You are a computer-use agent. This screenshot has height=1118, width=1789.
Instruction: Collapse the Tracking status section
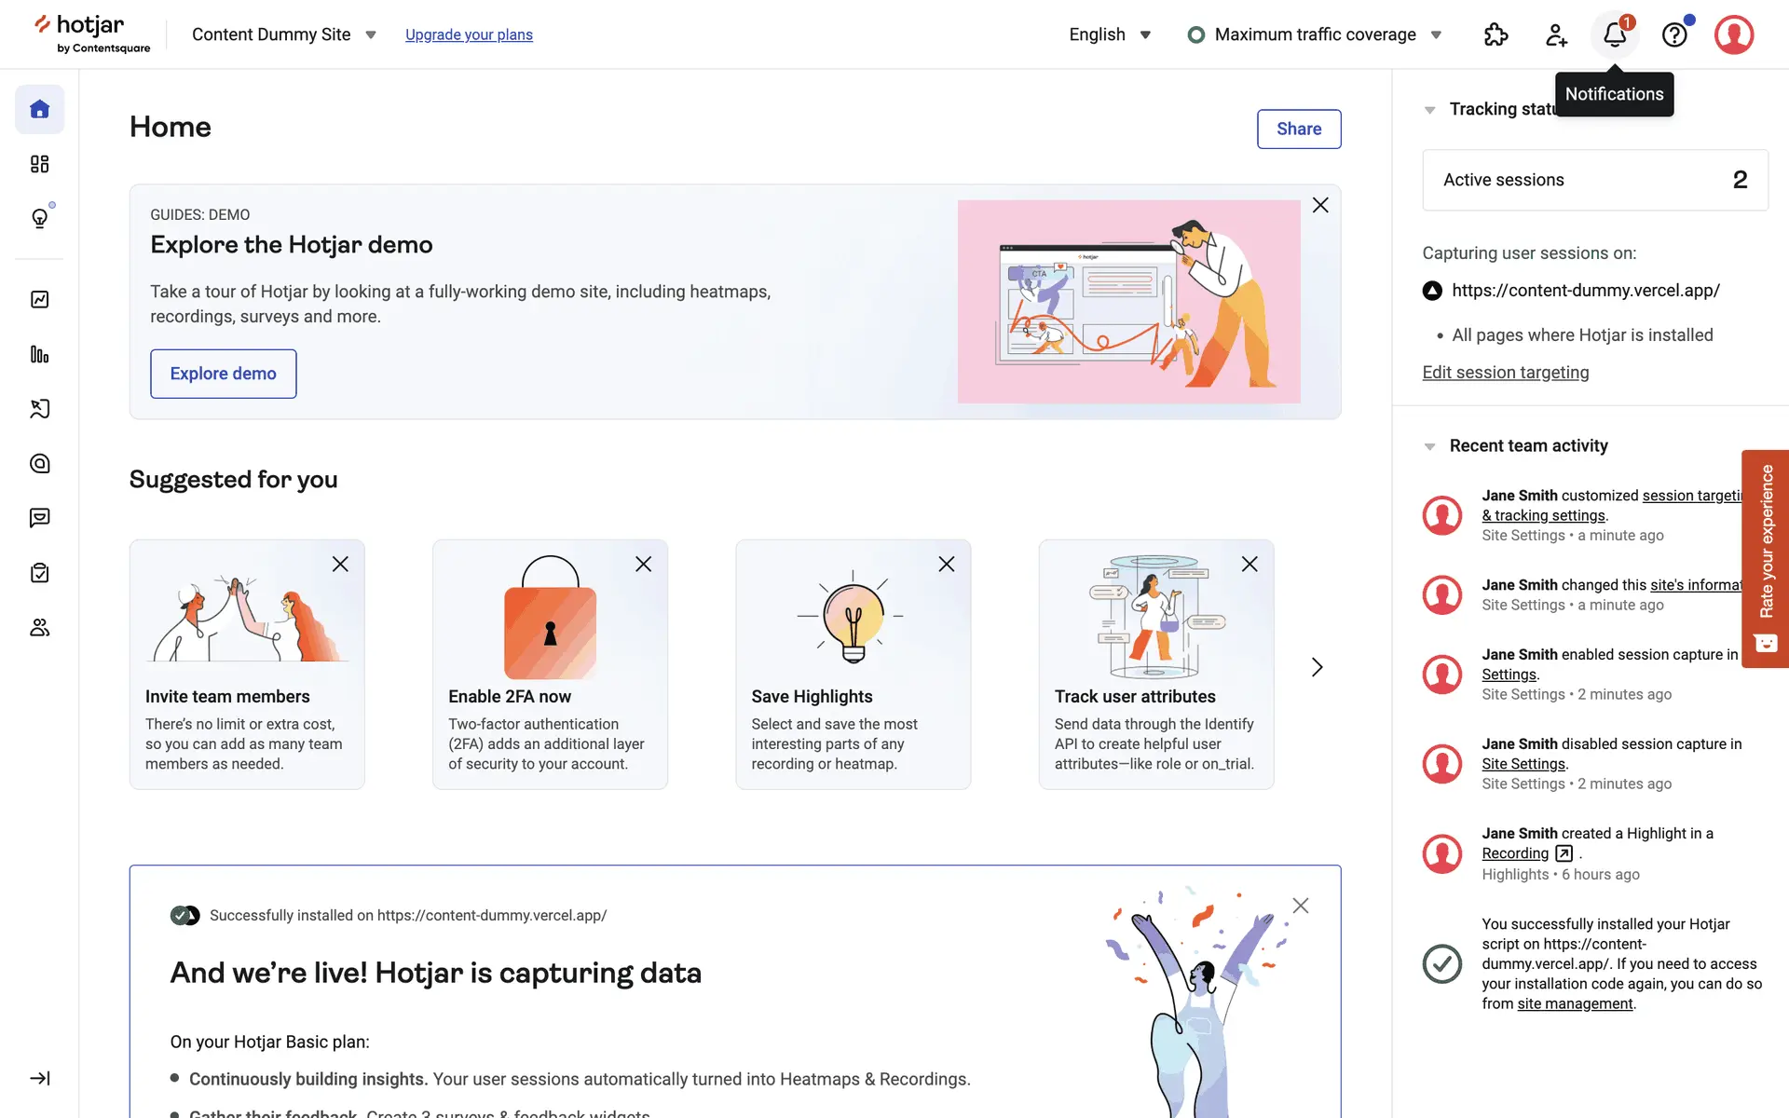(x=1429, y=110)
